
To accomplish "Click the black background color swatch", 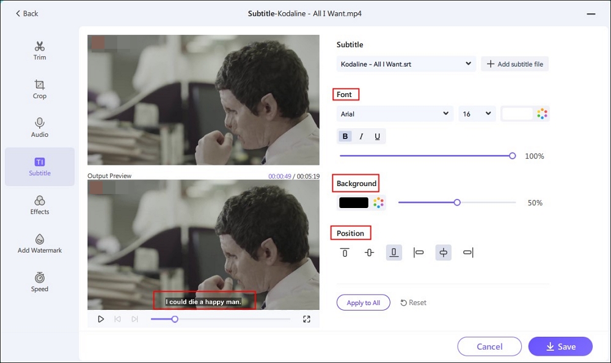I will pos(353,203).
